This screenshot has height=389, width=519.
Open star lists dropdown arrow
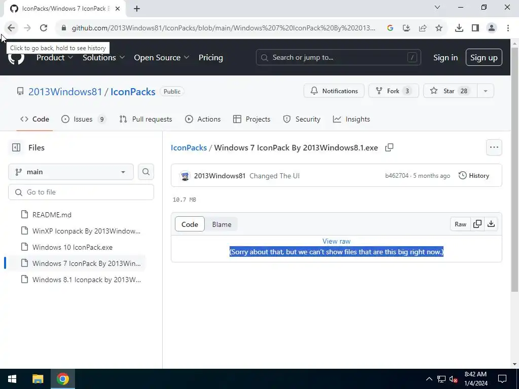pos(486,91)
